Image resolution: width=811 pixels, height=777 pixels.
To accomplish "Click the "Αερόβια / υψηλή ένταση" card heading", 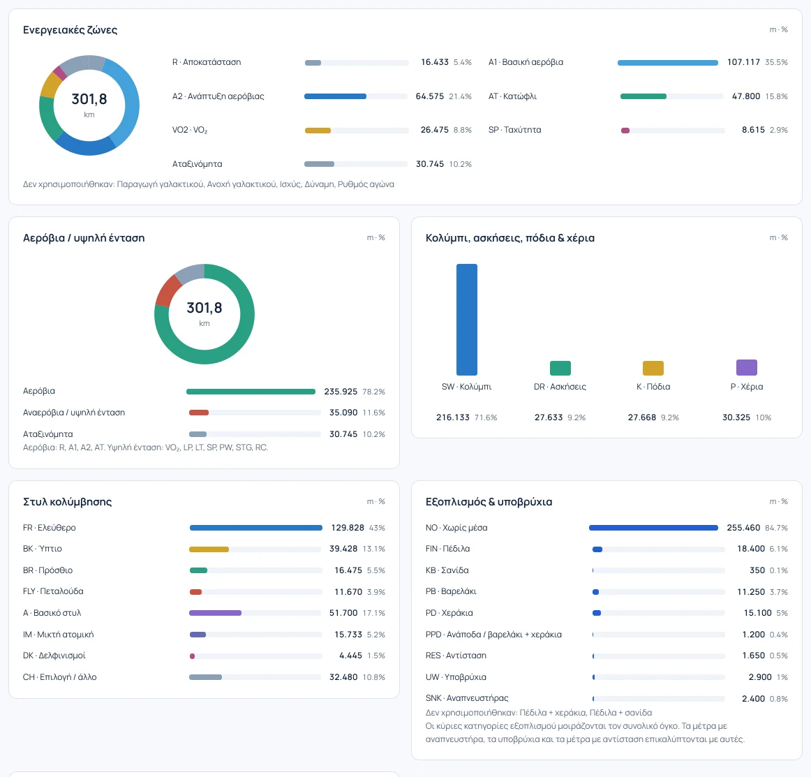I will click(x=84, y=238).
